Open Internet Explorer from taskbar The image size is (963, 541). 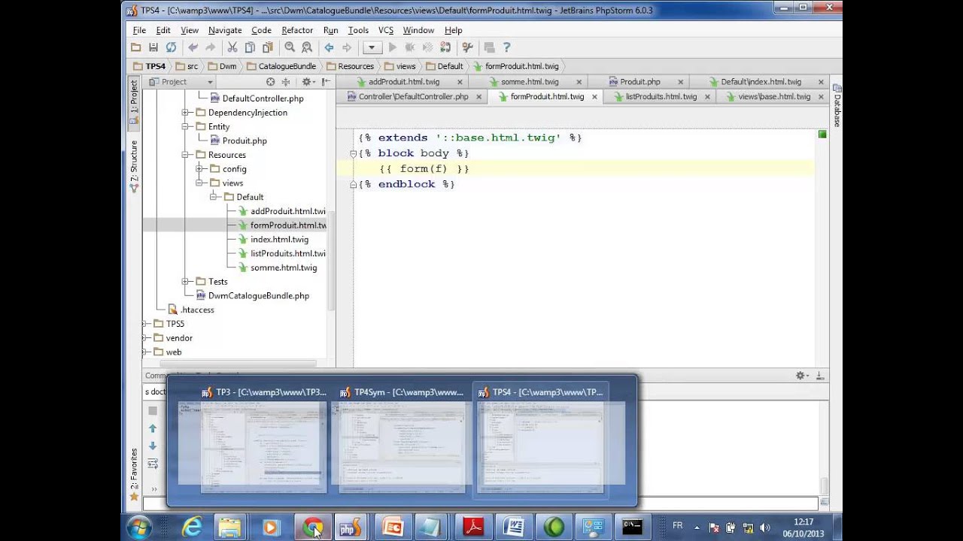192,527
